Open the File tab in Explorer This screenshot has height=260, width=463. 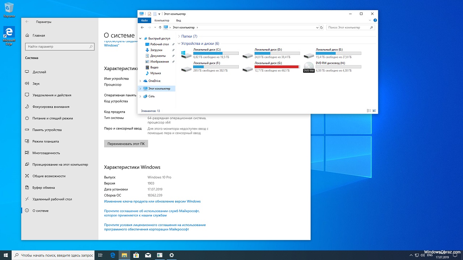pyautogui.click(x=144, y=21)
